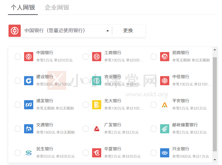Click the limit text 单笔1800元 单日无限制

pyautogui.click(x=56, y=132)
